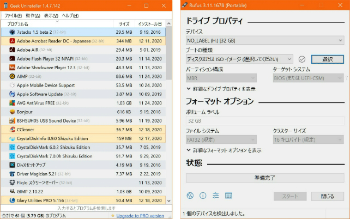Open the 16 kilobyte cluster size dropdown
The image size is (350, 219).
(x=308, y=140)
